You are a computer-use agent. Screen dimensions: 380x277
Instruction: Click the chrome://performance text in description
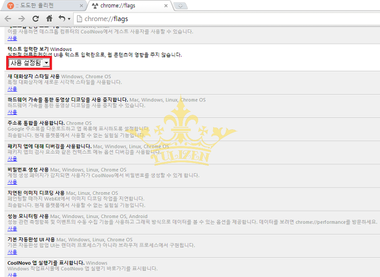pos(320,222)
